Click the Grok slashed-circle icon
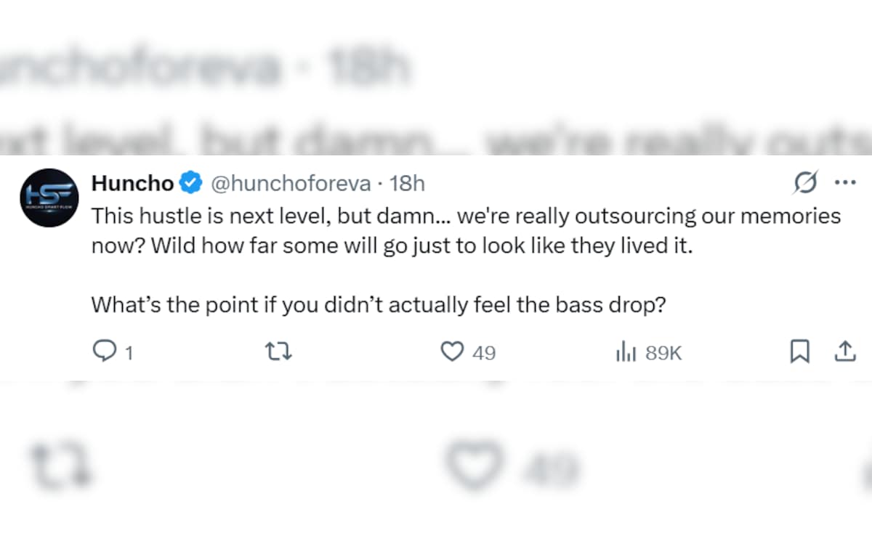The width and height of the screenshot is (872, 536). click(806, 182)
